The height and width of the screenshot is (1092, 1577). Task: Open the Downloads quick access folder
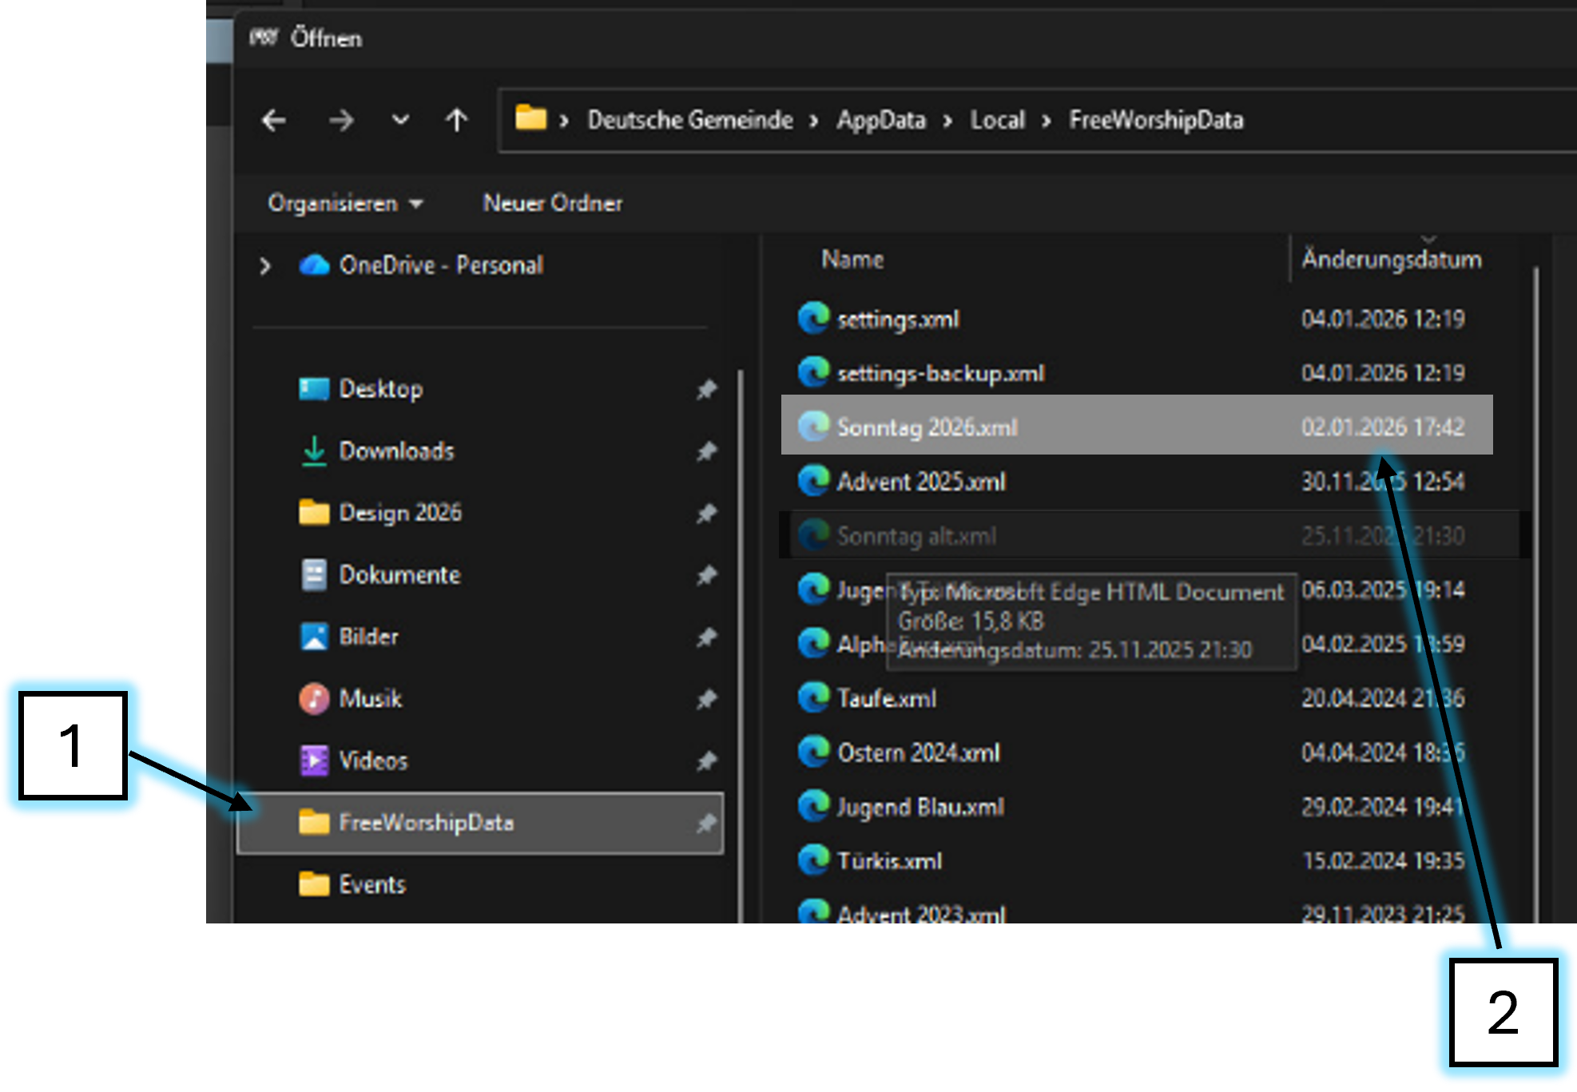(x=396, y=451)
